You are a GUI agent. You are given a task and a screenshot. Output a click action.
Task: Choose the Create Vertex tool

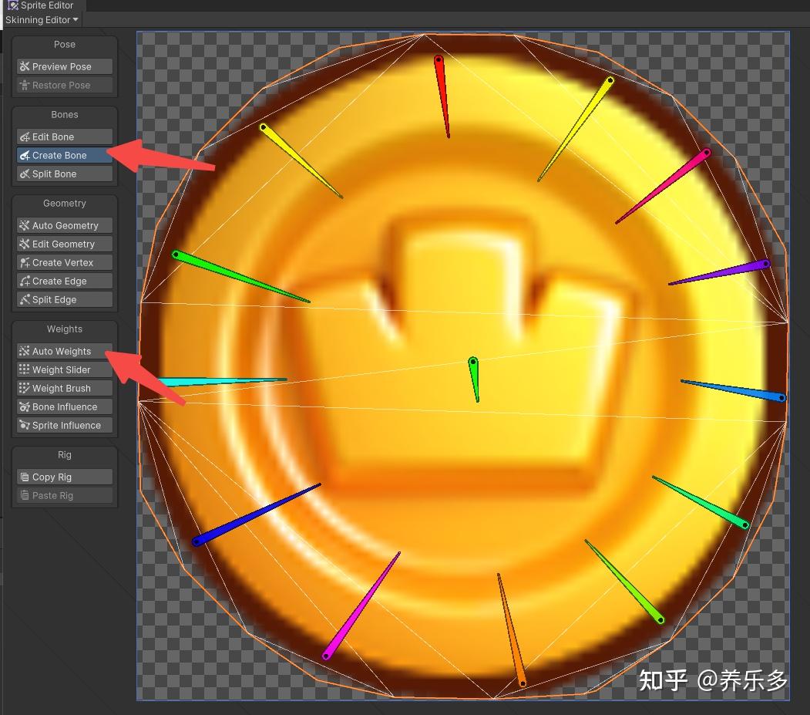pyautogui.click(x=65, y=263)
